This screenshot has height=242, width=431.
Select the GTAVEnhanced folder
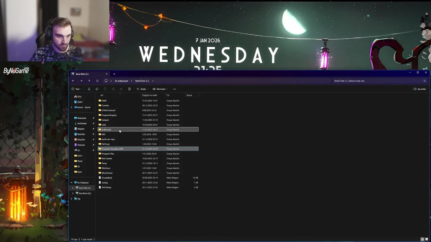[x=148, y=110]
